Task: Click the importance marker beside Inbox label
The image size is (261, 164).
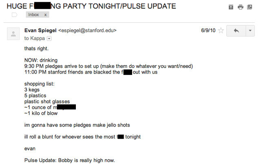Action: pos(14,15)
